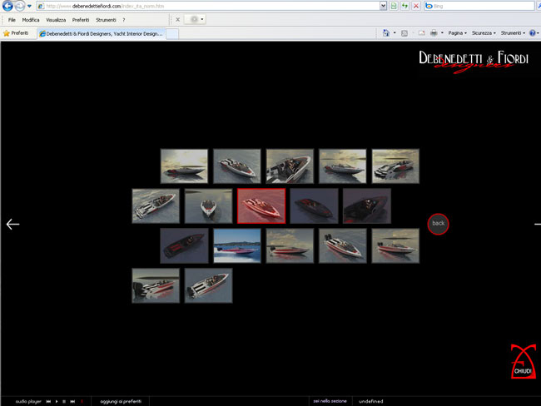This screenshot has width=541, height=406.
Task: Click the compatibility view icon
Action: point(394,6)
